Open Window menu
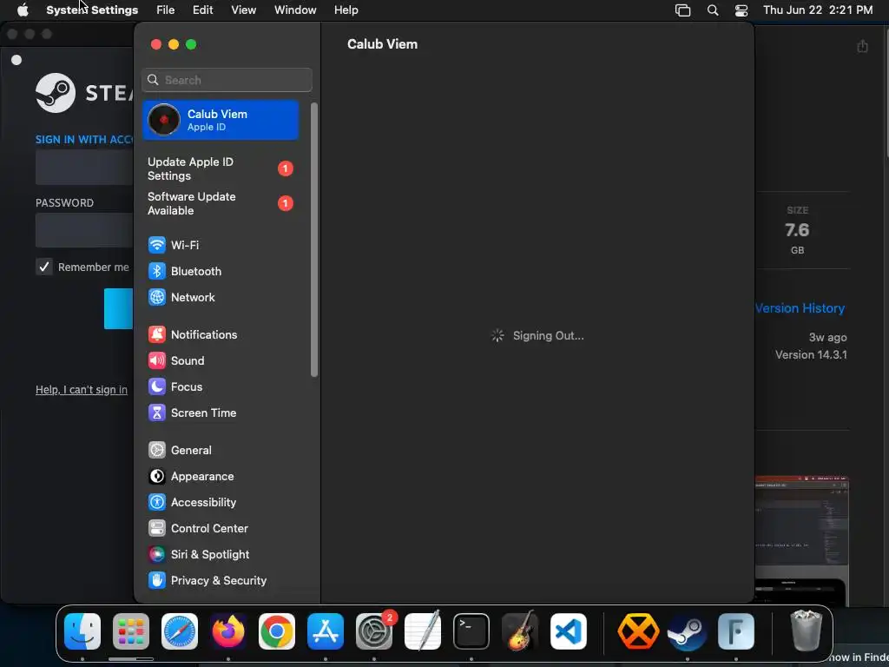The width and height of the screenshot is (889, 667). pyautogui.click(x=295, y=10)
